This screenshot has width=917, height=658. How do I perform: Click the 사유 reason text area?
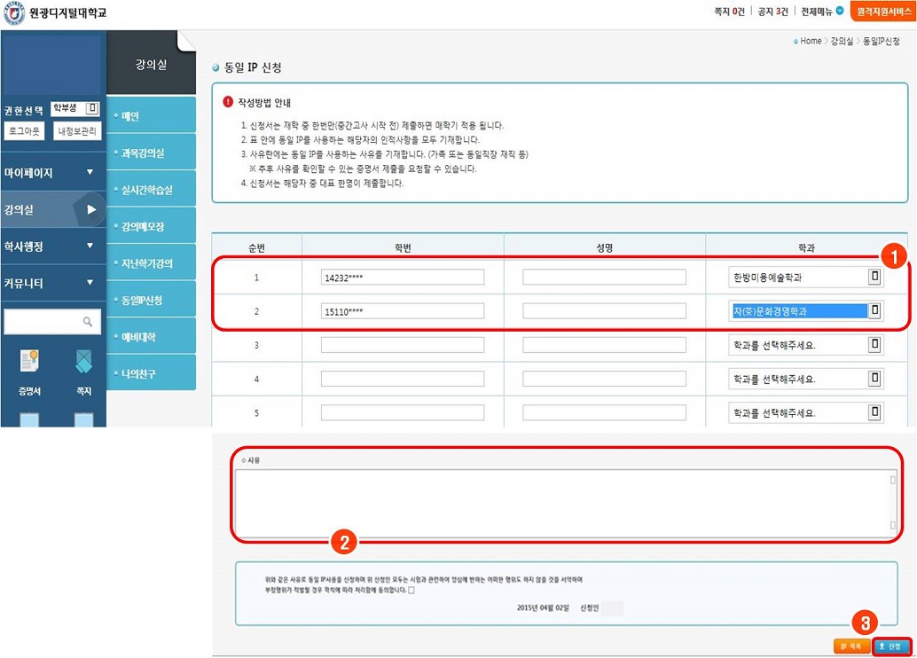(x=564, y=503)
